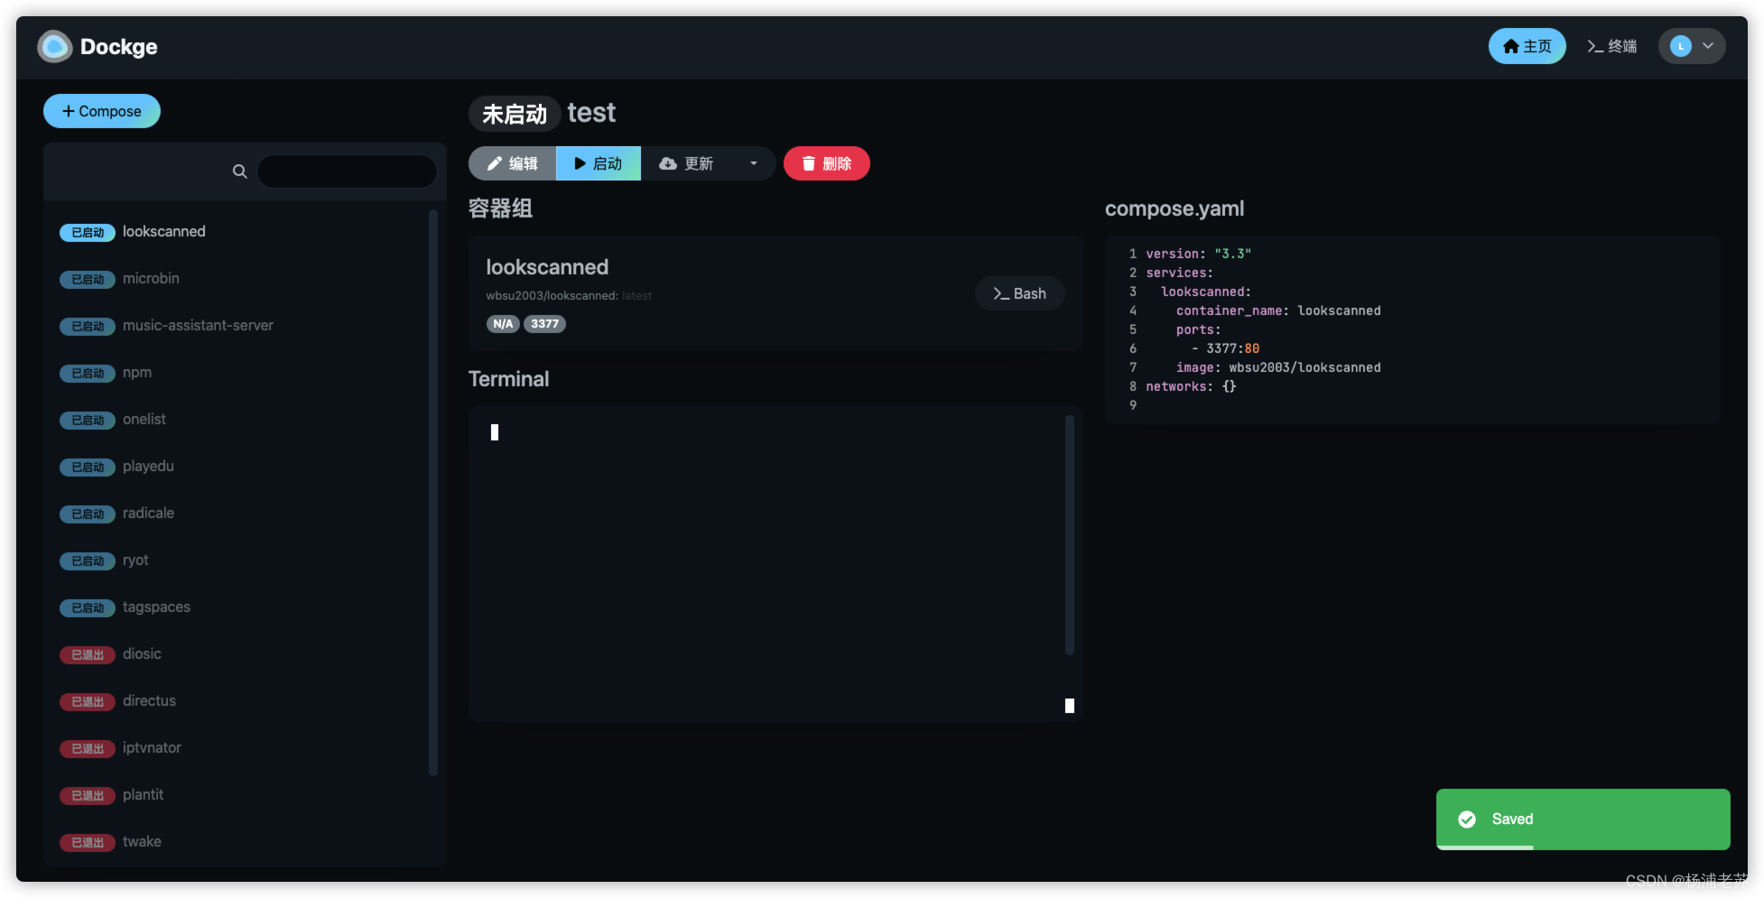The height and width of the screenshot is (898, 1764).
Task: Click the Dockge logo icon
Action: click(x=55, y=47)
